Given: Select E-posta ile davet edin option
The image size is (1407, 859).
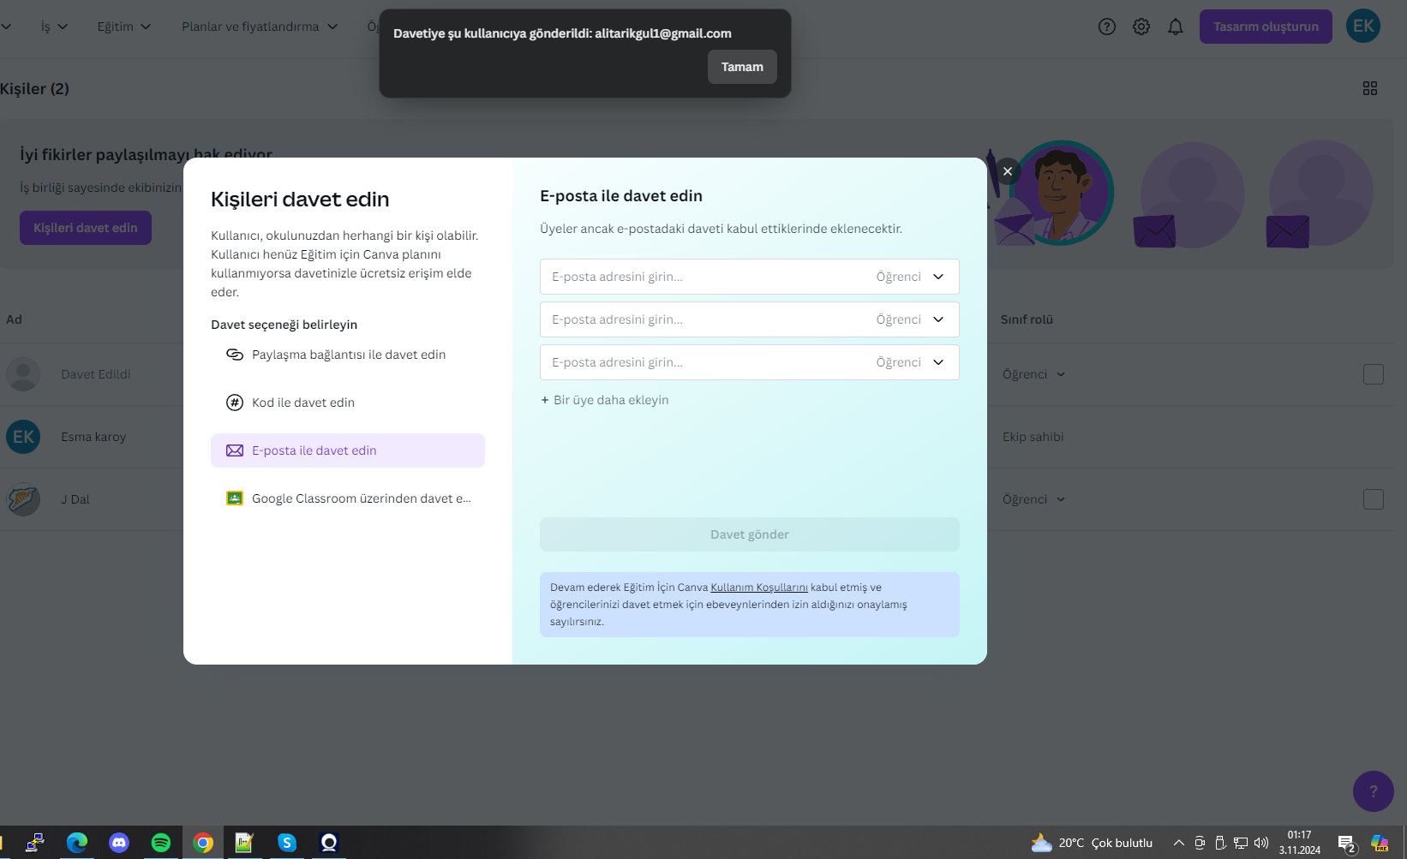Looking at the screenshot, I should tap(348, 450).
